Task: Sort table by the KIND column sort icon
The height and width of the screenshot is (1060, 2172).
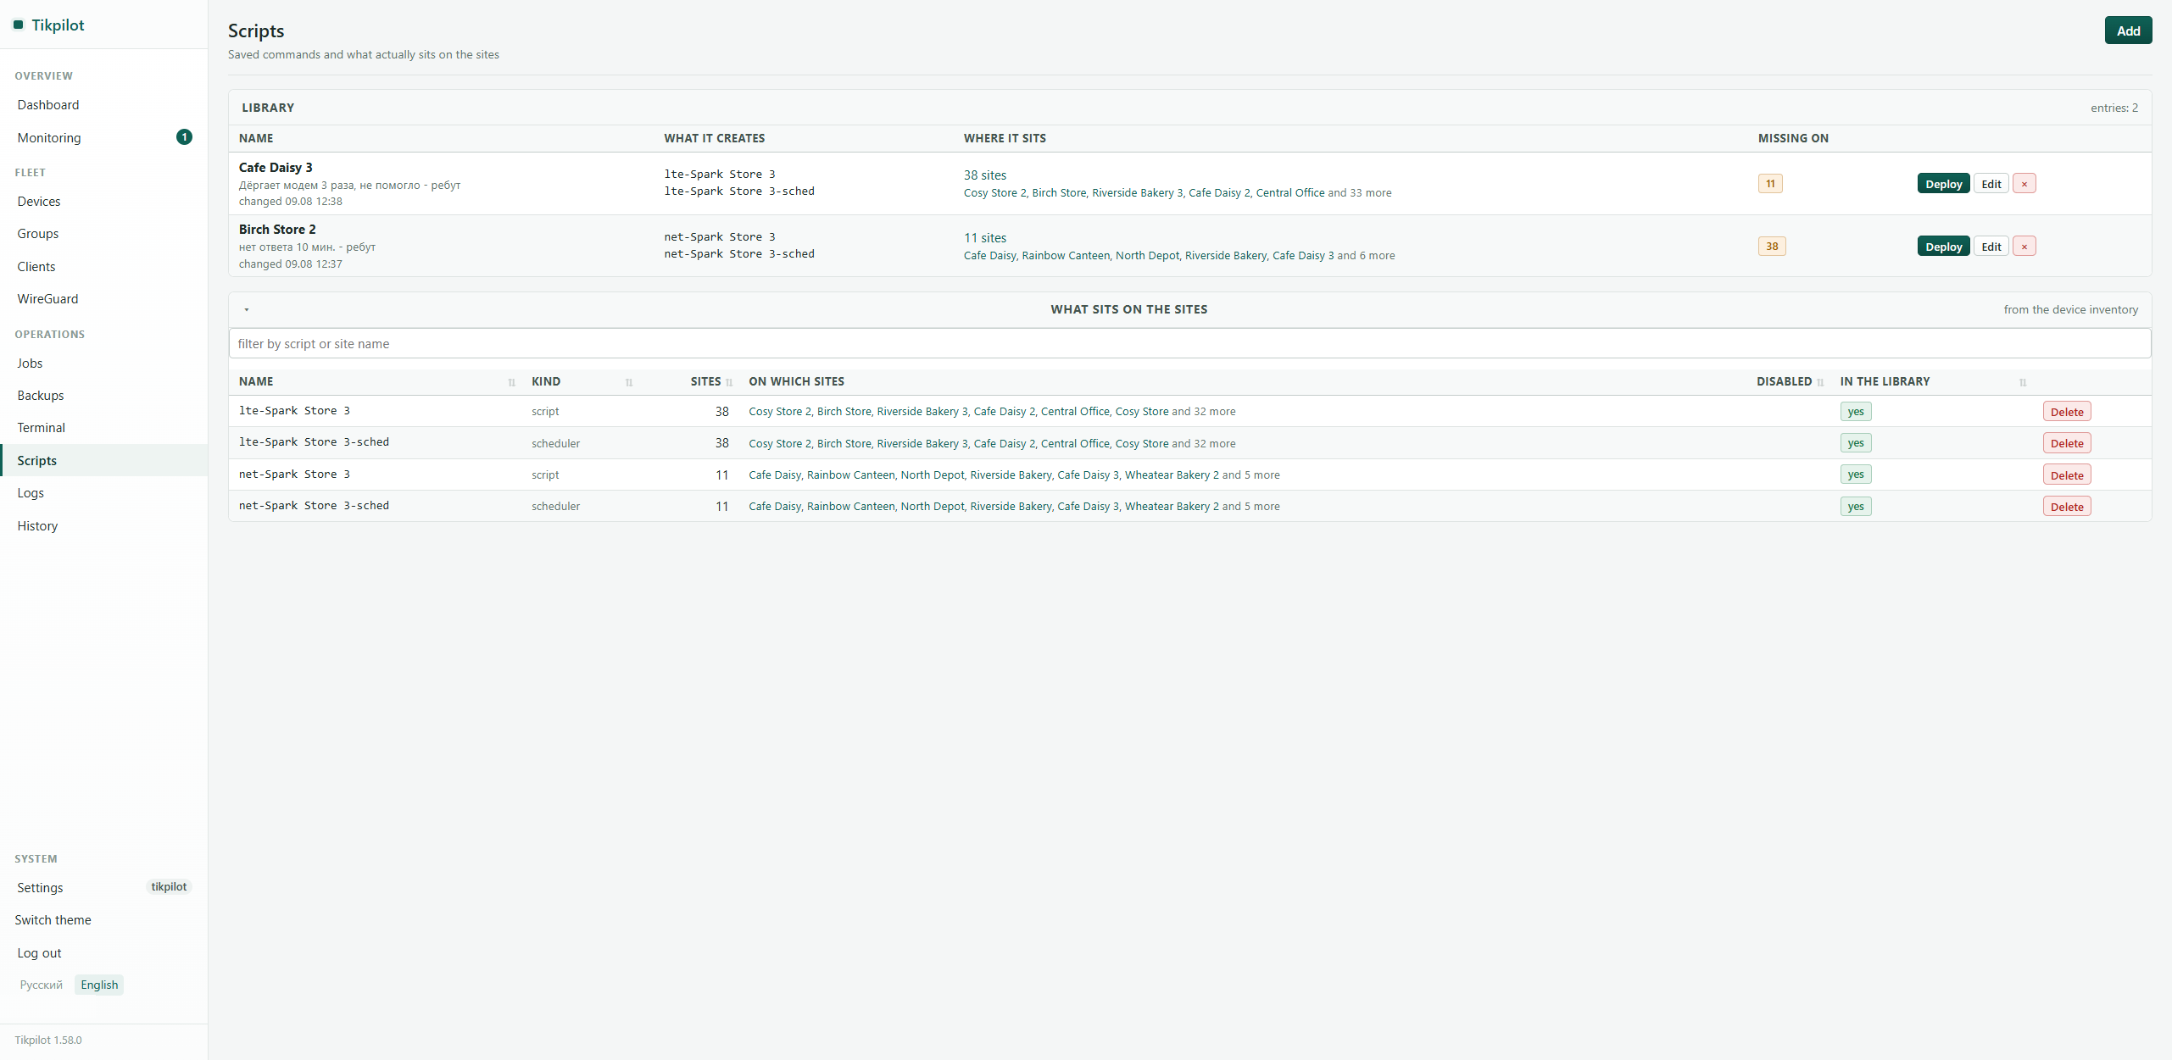Action: (629, 382)
